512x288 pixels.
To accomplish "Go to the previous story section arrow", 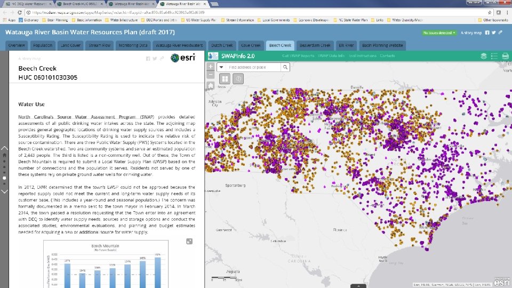I will 5,148.
